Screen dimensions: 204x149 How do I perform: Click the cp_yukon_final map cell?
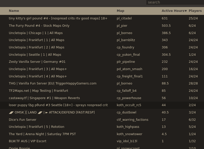pyautogui.click(x=128, y=55)
